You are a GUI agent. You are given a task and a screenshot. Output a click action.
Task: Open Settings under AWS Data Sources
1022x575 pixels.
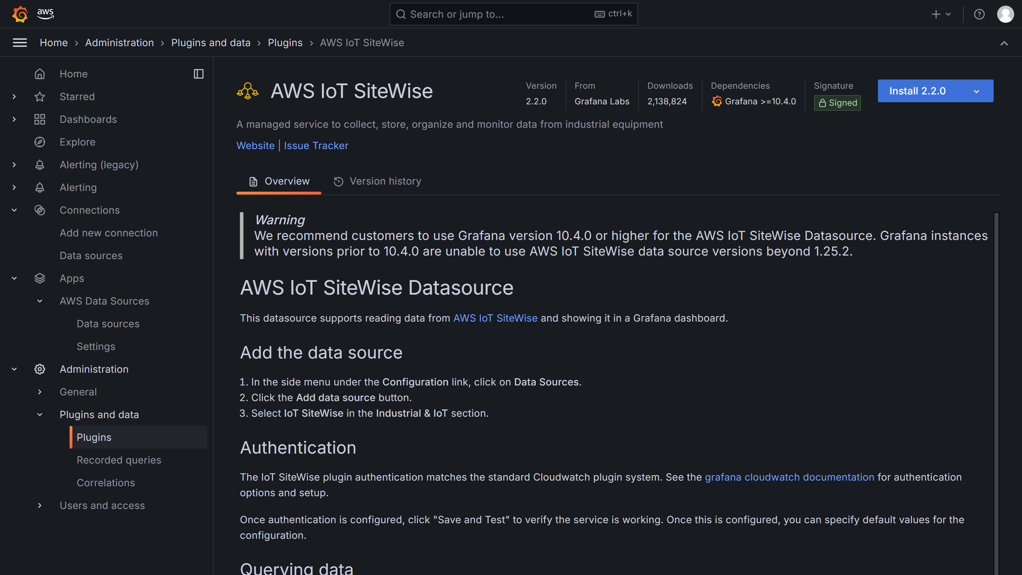95,346
